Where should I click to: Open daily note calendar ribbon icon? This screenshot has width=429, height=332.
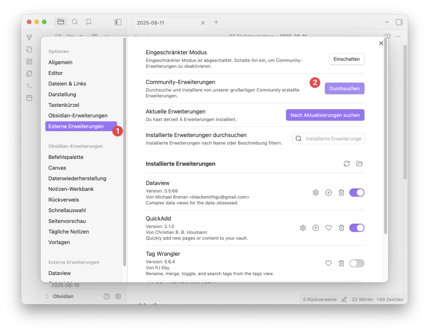(29, 98)
